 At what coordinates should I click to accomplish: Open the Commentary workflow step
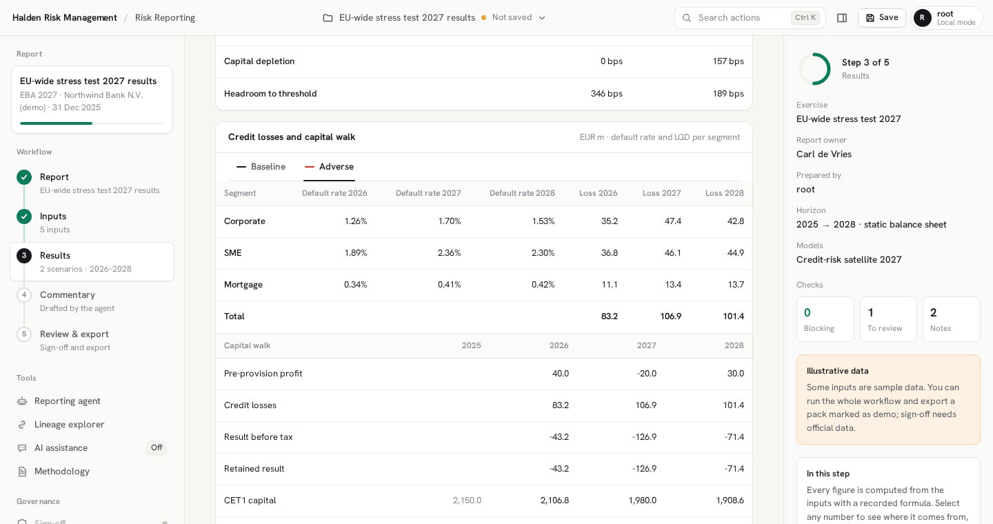(92, 301)
